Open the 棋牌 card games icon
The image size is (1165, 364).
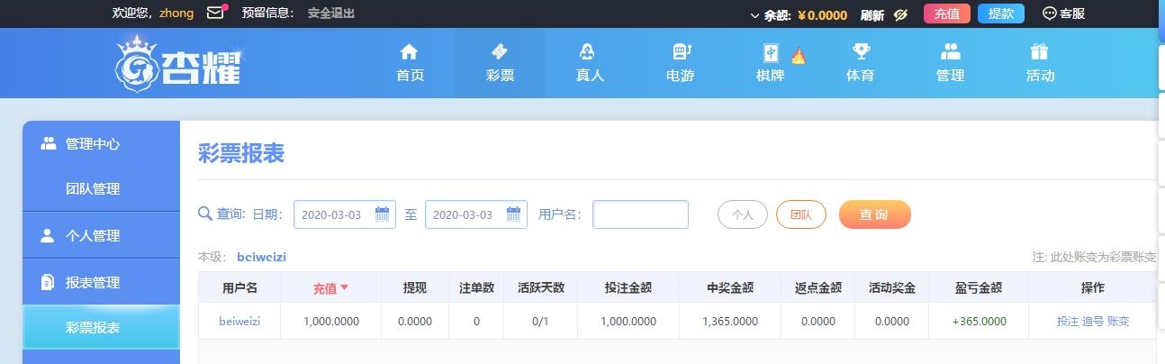(x=772, y=52)
